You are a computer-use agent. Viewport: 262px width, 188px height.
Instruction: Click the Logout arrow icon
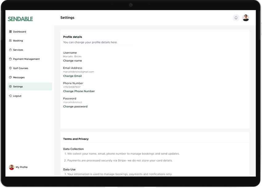(x=10, y=96)
